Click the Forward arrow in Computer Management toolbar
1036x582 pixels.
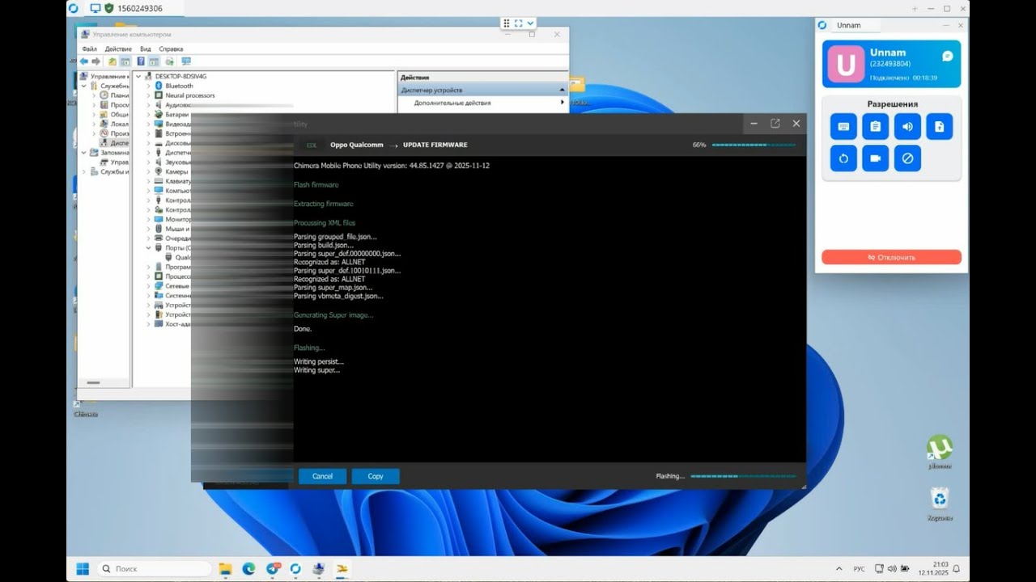(x=96, y=61)
